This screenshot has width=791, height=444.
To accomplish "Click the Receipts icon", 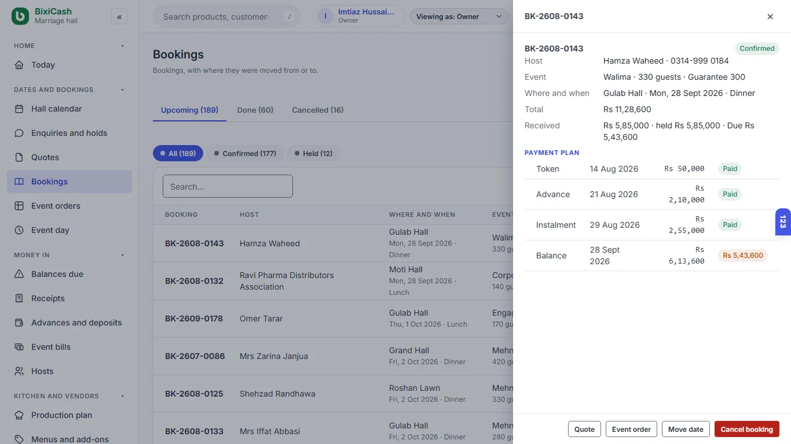I will pyautogui.click(x=19, y=298).
